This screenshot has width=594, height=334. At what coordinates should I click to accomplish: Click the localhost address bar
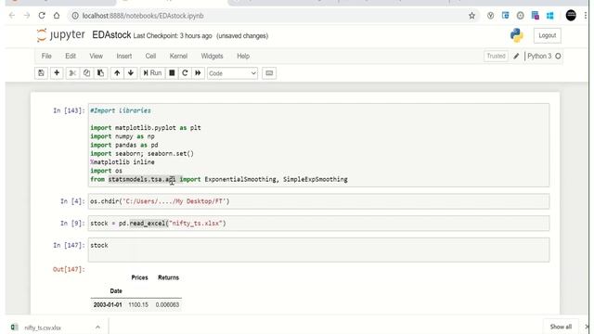(x=273, y=16)
